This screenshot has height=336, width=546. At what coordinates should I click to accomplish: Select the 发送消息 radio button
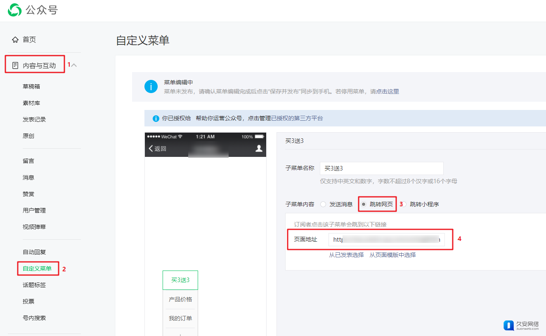click(x=323, y=204)
